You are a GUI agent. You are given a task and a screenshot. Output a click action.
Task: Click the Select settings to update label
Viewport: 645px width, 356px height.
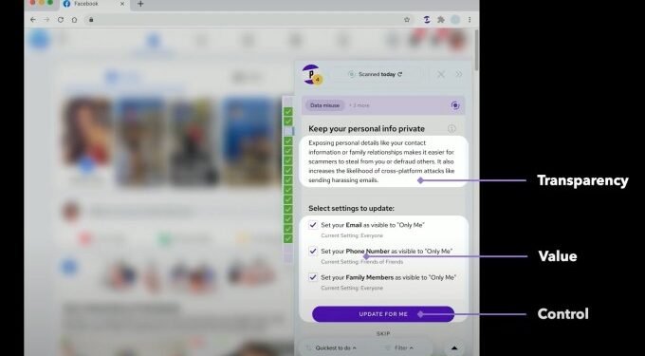tap(351, 208)
